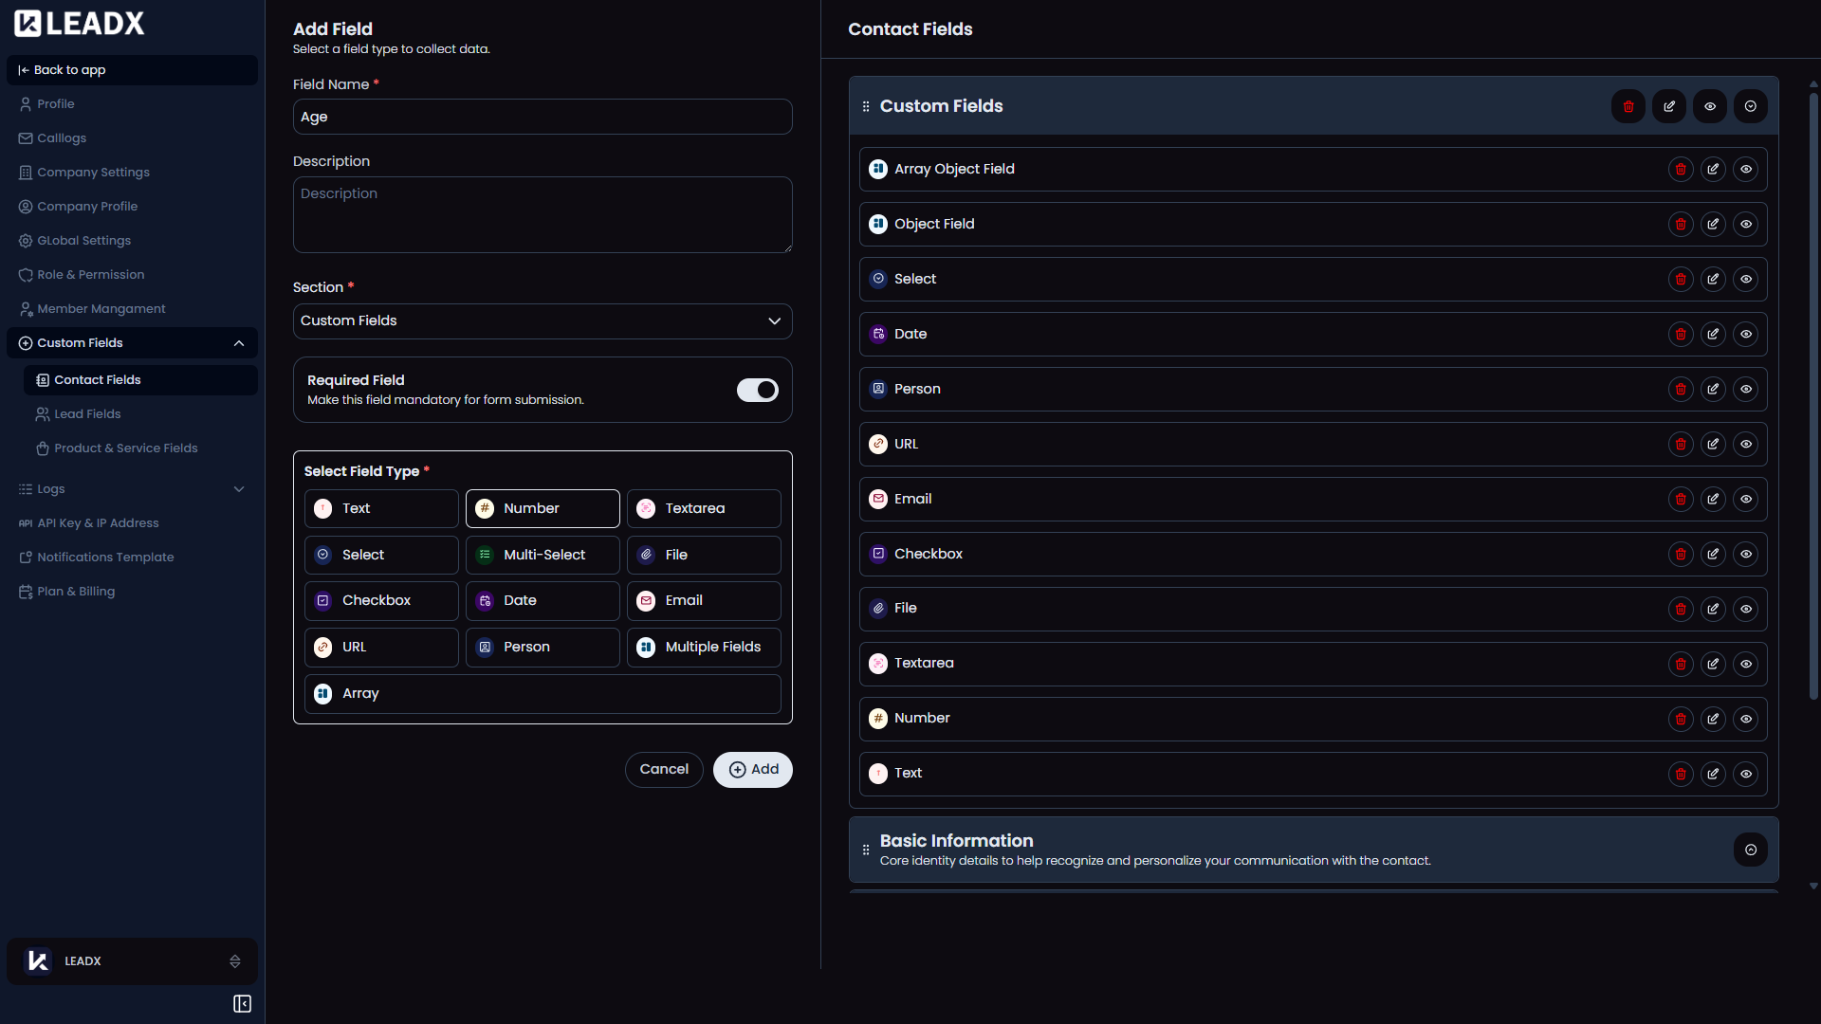Screen dimensions: 1821x1024
Task: Click the trash icon in Custom Fields header
Action: pos(1628,106)
